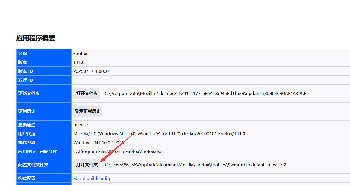Select the Profiles default-release-2 folder path
350x185 pixels.
pos(195,165)
